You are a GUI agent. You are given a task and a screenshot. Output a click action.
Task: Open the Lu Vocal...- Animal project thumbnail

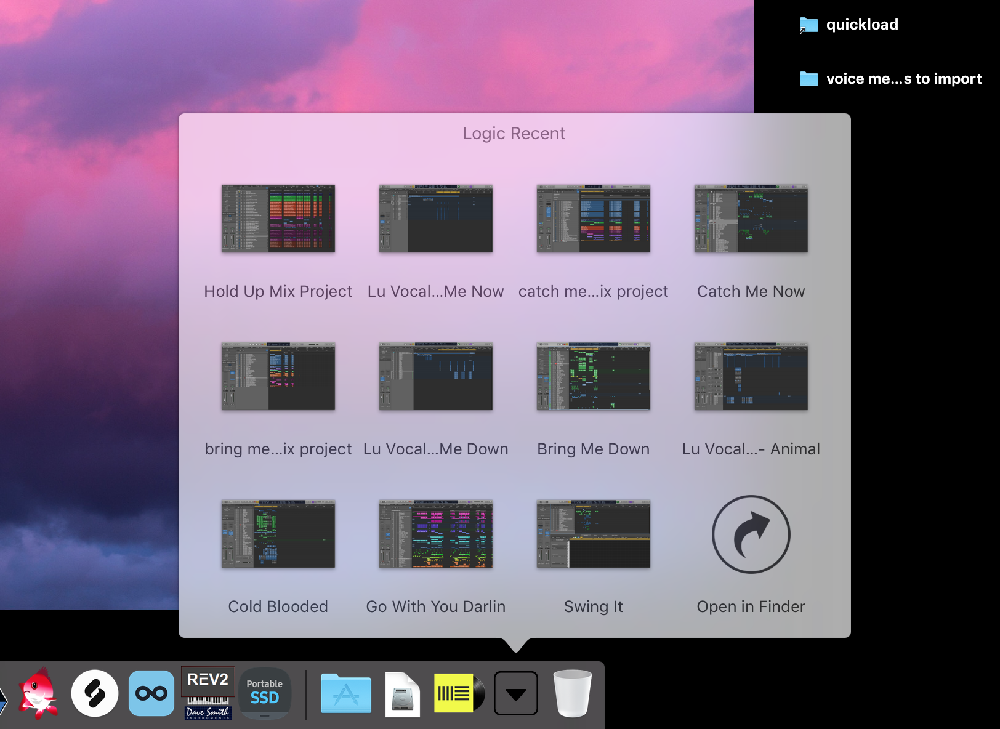pos(751,376)
